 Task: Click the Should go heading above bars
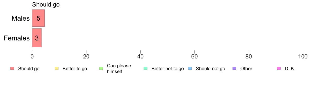click(x=46, y=5)
